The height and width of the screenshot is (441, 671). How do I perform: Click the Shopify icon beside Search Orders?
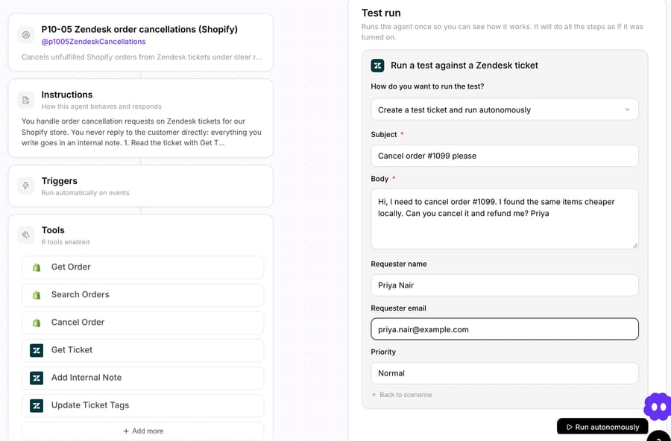point(37,295)
